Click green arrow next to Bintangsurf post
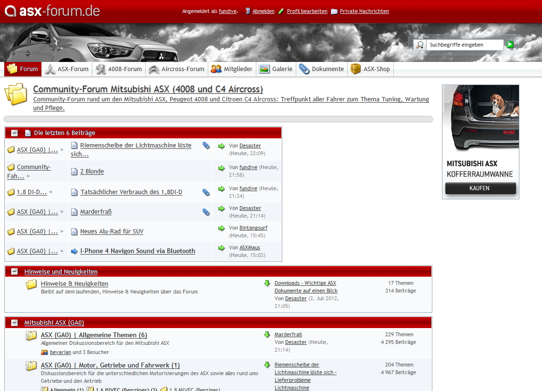 (221, 228)
